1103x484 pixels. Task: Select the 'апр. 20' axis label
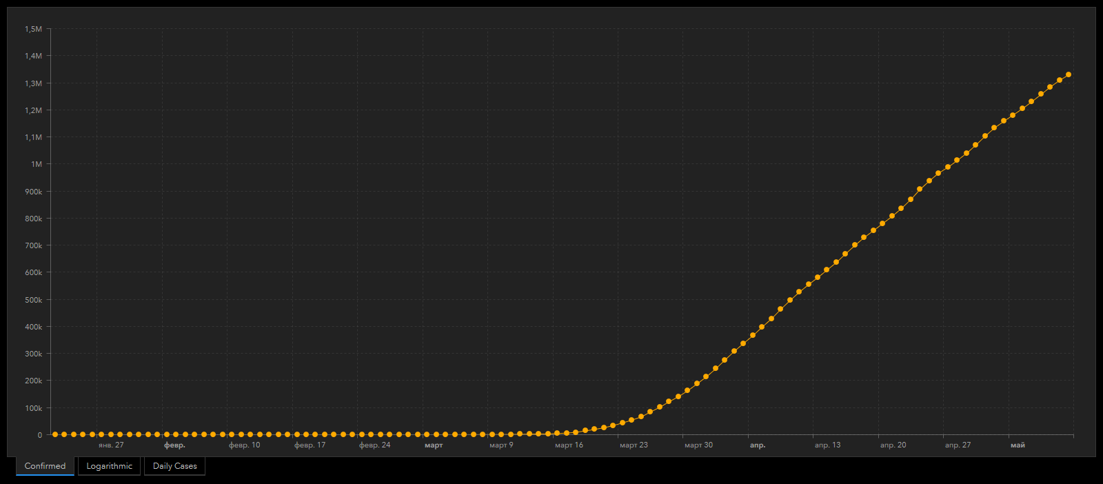tap(893, 445)
